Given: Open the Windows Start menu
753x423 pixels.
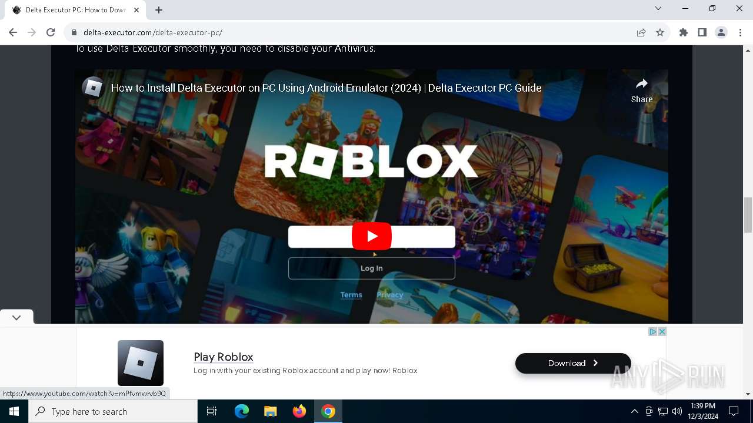Looking at the screenshot, I should [x=14, y=411].
